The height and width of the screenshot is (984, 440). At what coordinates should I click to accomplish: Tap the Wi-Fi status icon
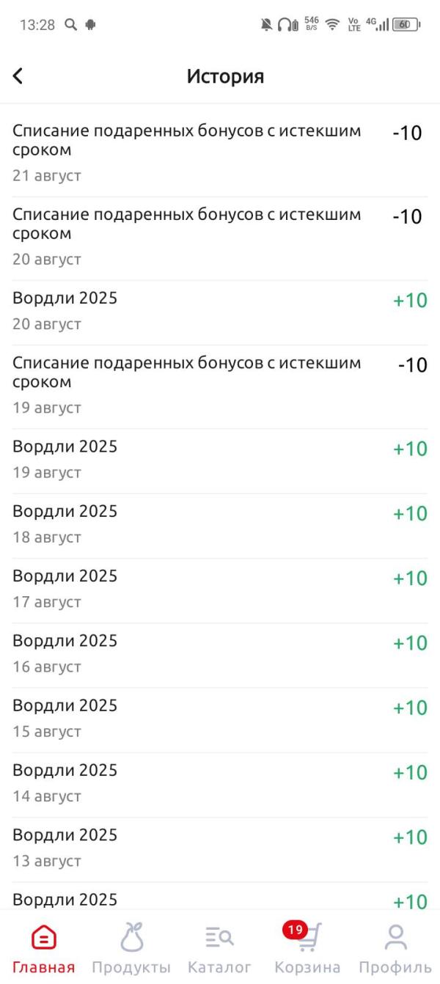333,25
